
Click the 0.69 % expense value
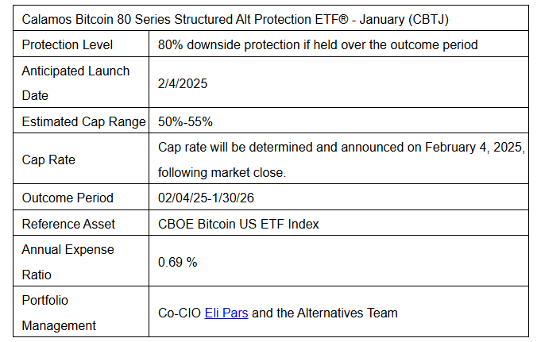click(x=177, y=263)
